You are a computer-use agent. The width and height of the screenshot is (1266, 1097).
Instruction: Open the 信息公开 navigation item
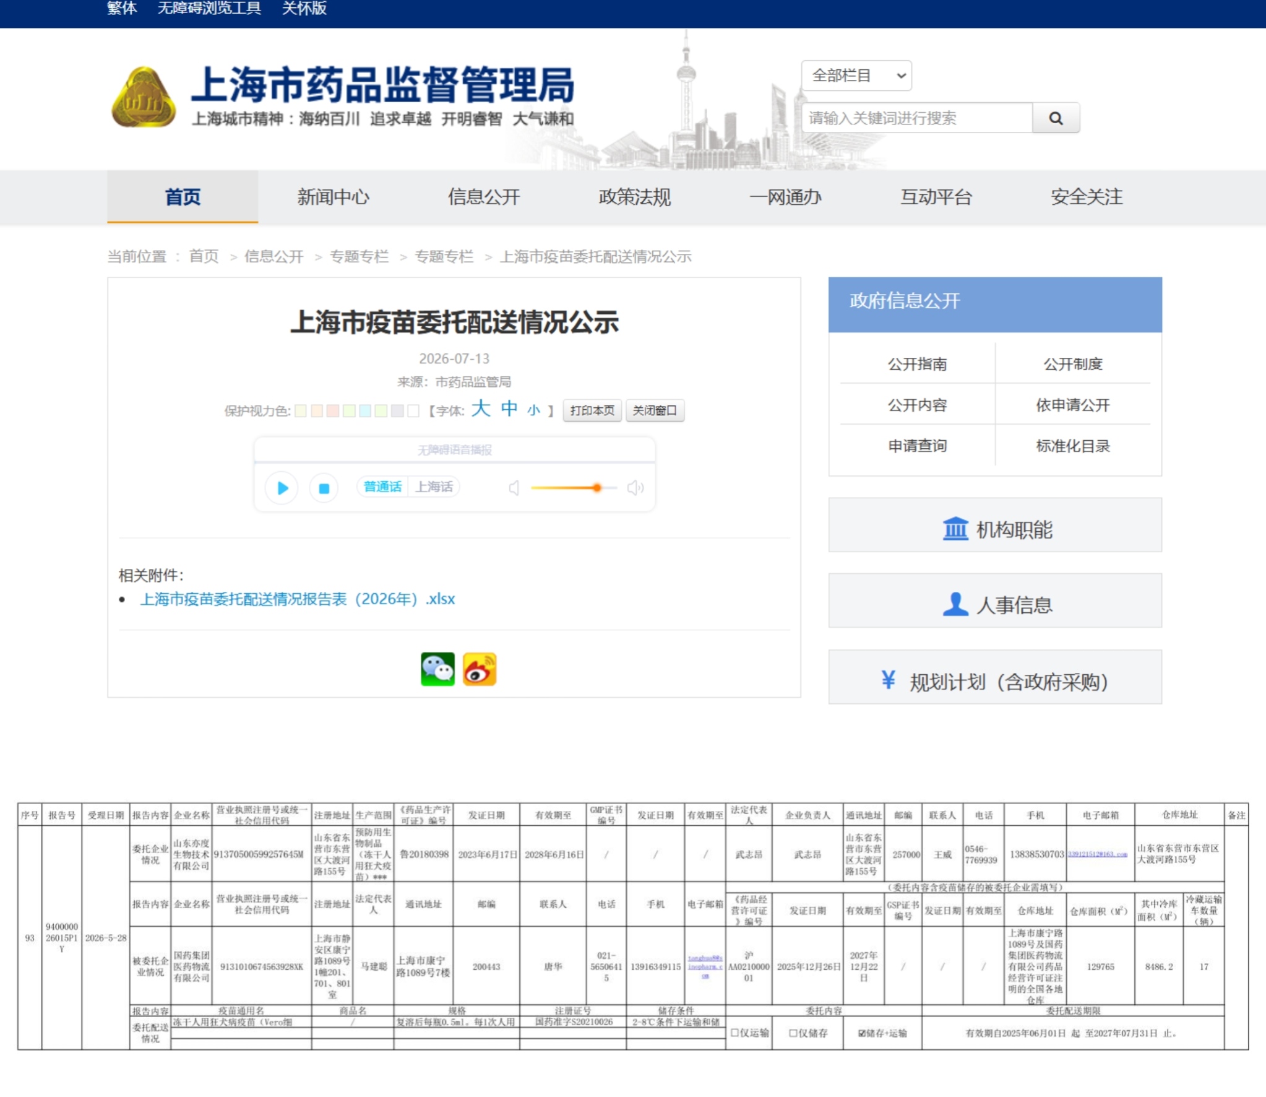(x=484, y=197)
